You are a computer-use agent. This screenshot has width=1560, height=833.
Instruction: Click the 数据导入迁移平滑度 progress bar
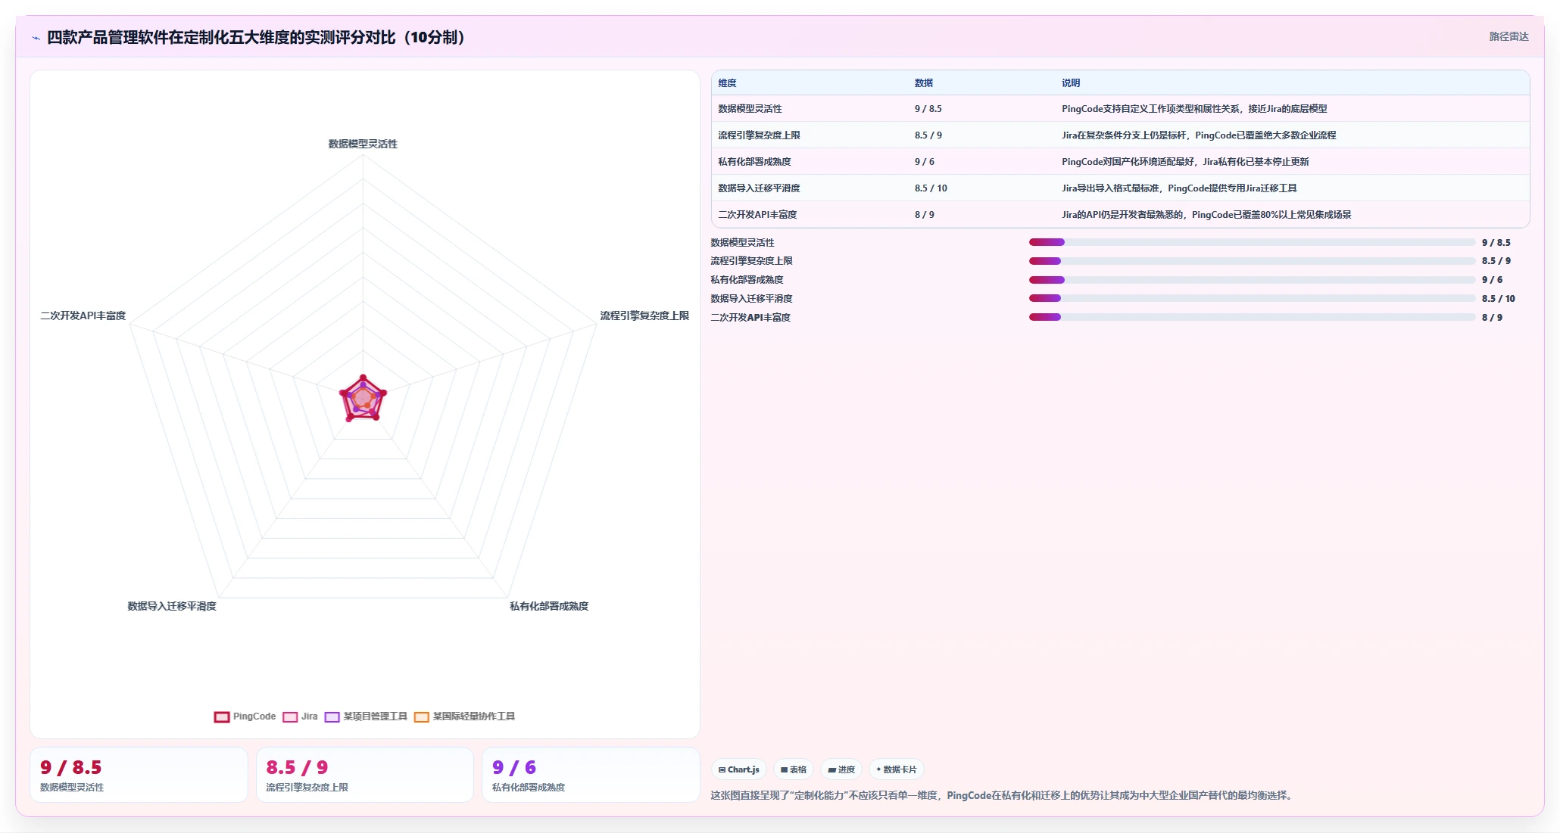tap(1252, 298)
